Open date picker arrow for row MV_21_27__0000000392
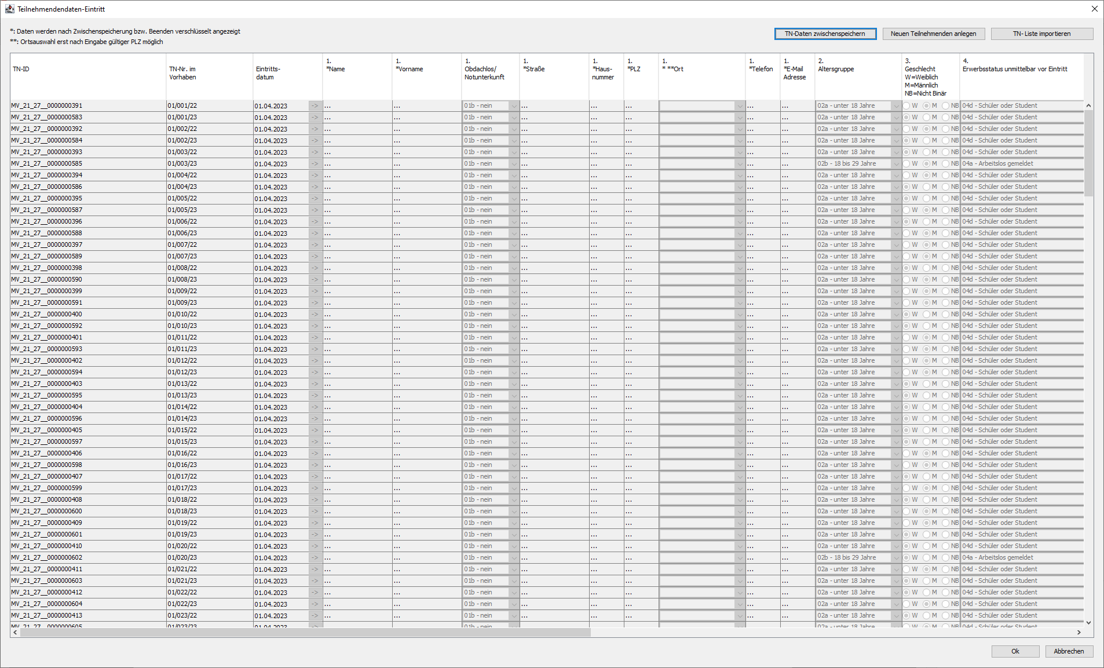The image size is (1104, 668). point(315,129)
